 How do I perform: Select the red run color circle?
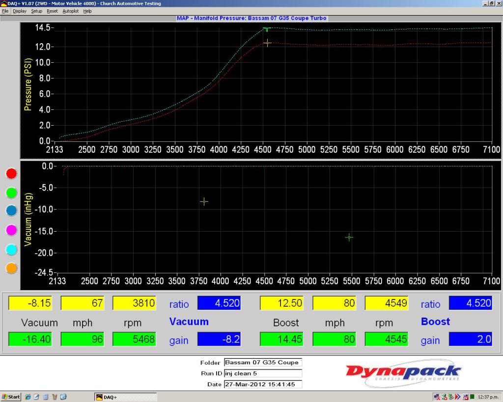click(12, 173)
